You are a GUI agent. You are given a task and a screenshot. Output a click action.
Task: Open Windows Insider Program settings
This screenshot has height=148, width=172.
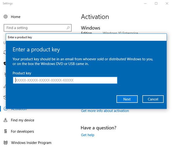[x=31, y=143]
